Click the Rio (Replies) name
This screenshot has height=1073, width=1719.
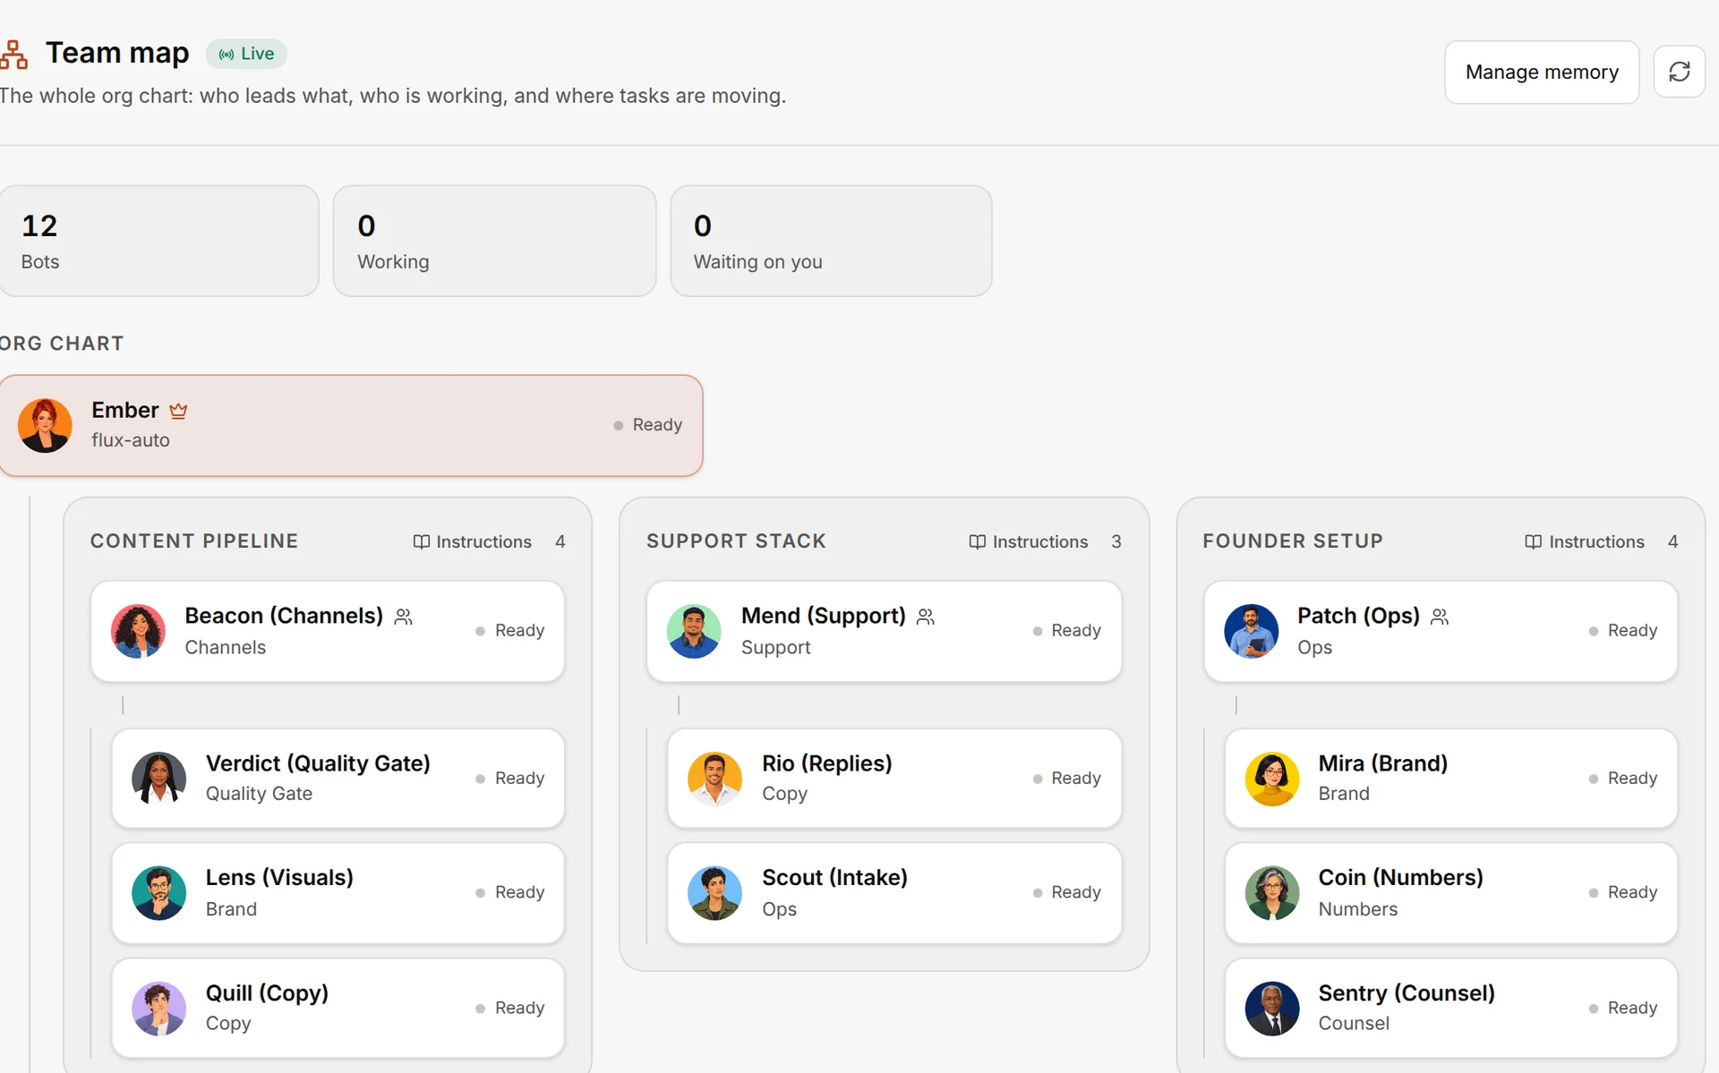[x=826, y=763]
